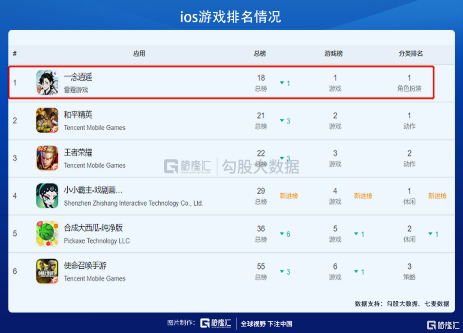Click the down-1 game rank change for 使命召唤手游
This screenshot has height=333, width=463.
(x=359, y=272)
